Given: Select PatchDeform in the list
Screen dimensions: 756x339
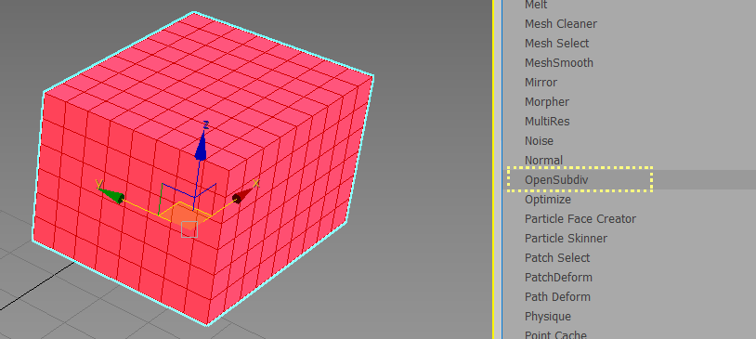Looking at the screenshot, I should [x=629, y=278].
